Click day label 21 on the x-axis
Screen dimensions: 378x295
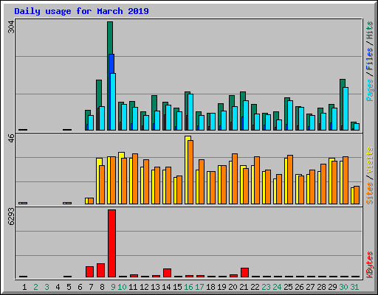(244, 287)
